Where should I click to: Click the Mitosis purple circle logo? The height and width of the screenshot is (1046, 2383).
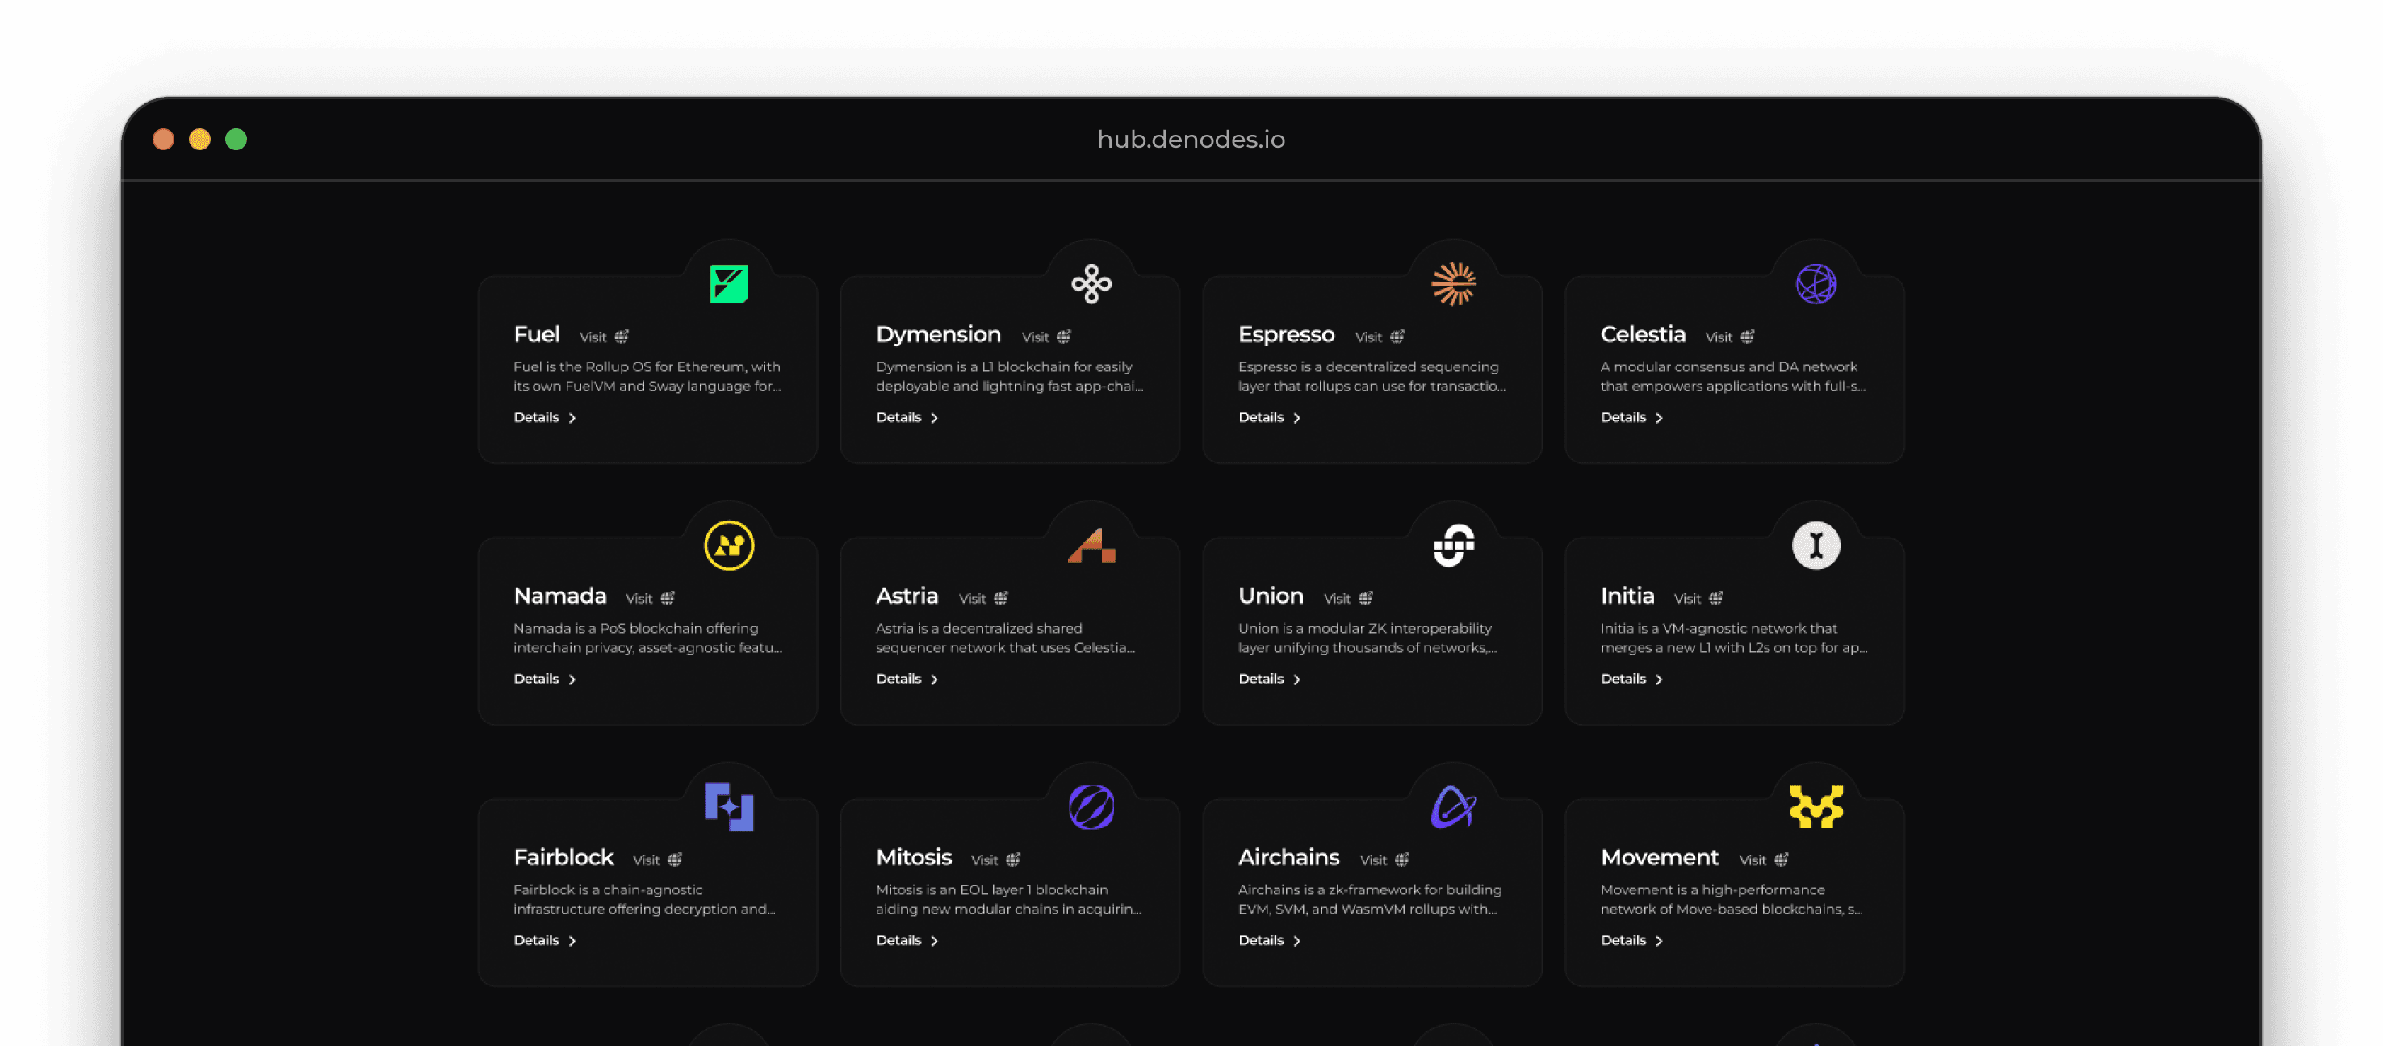(x=1091, y=806)
